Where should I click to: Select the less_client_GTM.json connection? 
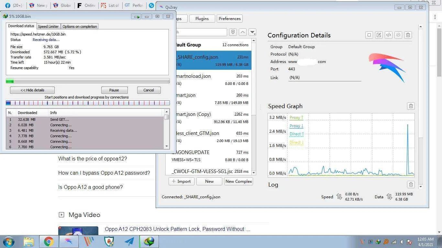click(213, 137)
